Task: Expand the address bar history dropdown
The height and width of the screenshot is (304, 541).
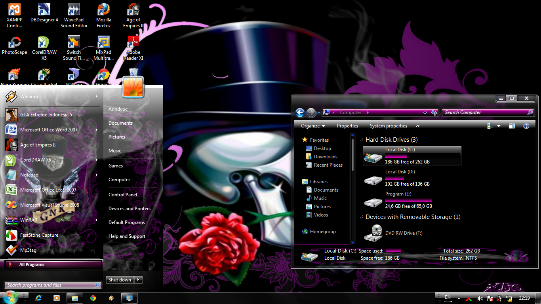Action: (x=425, y=112)
